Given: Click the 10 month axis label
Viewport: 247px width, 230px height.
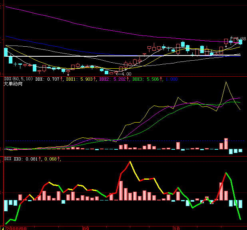Looking at the screenshot, I should coord(177,228).
